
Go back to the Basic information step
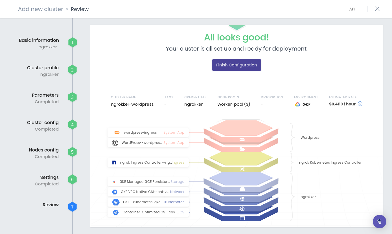[x=39, y=40]
